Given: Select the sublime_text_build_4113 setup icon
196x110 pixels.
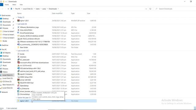Looking at the screenshot, I should pos(18,71).
